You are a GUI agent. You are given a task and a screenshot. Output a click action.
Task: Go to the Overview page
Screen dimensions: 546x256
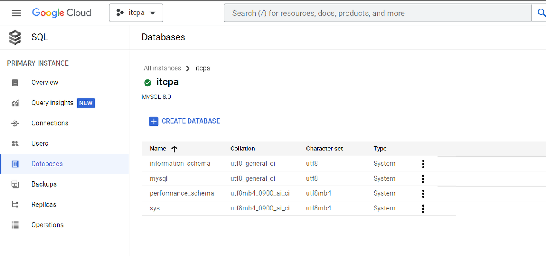point(45,83)
